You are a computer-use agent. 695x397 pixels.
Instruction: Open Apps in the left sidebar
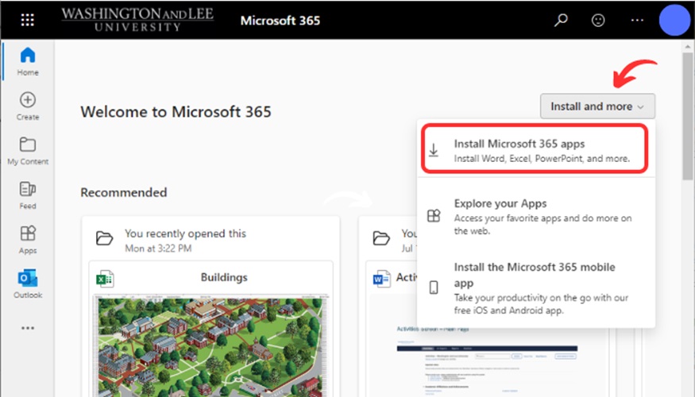coord(28,240)
